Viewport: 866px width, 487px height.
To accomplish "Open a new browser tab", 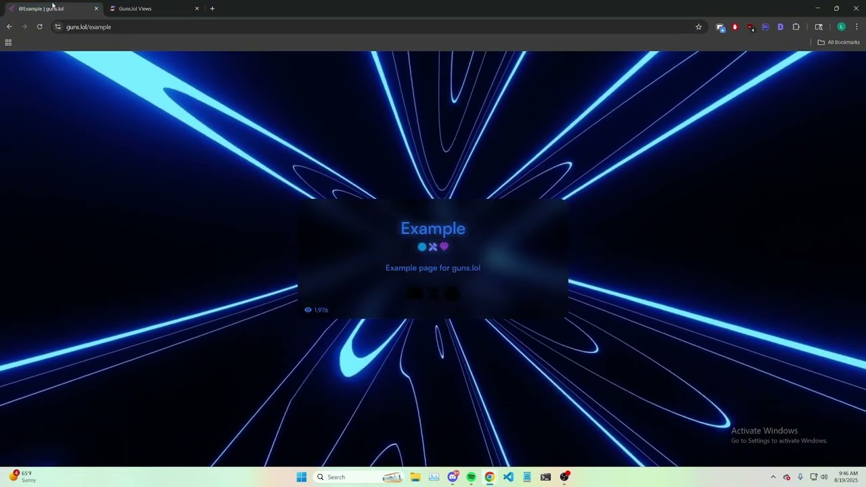I will click(x=212, y=9).
